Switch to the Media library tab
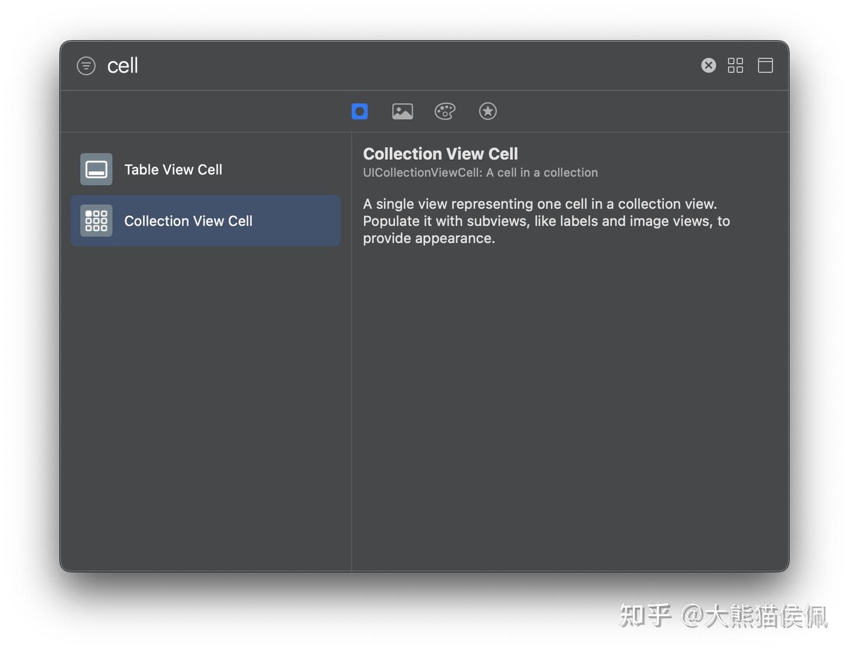 pos(402,111)
